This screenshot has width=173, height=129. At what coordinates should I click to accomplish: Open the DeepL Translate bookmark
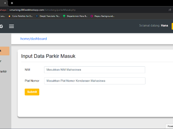(48, 16)
